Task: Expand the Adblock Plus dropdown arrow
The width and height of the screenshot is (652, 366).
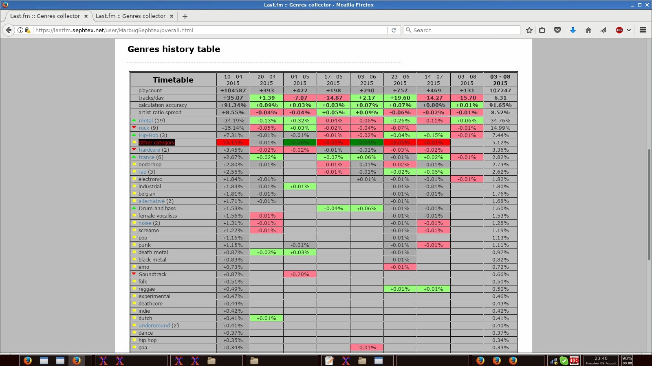Action: (x=629, y=30)
